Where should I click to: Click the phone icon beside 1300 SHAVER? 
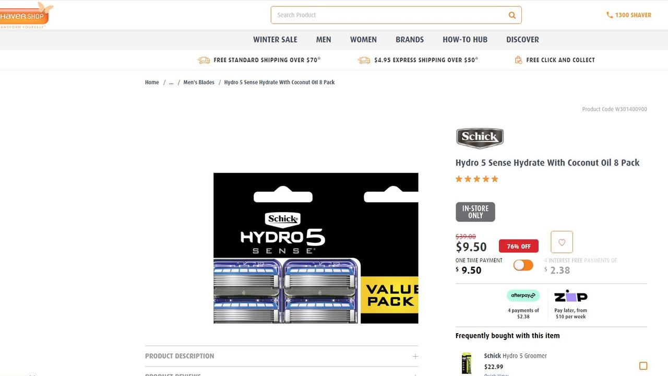point(610,15)
